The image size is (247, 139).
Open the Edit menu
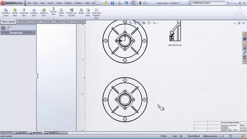coord(36,3)
